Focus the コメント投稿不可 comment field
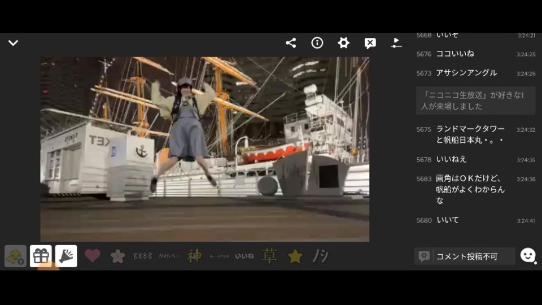Image resolution: width=542 pixels, height=305 pixels. pos(465,256)
